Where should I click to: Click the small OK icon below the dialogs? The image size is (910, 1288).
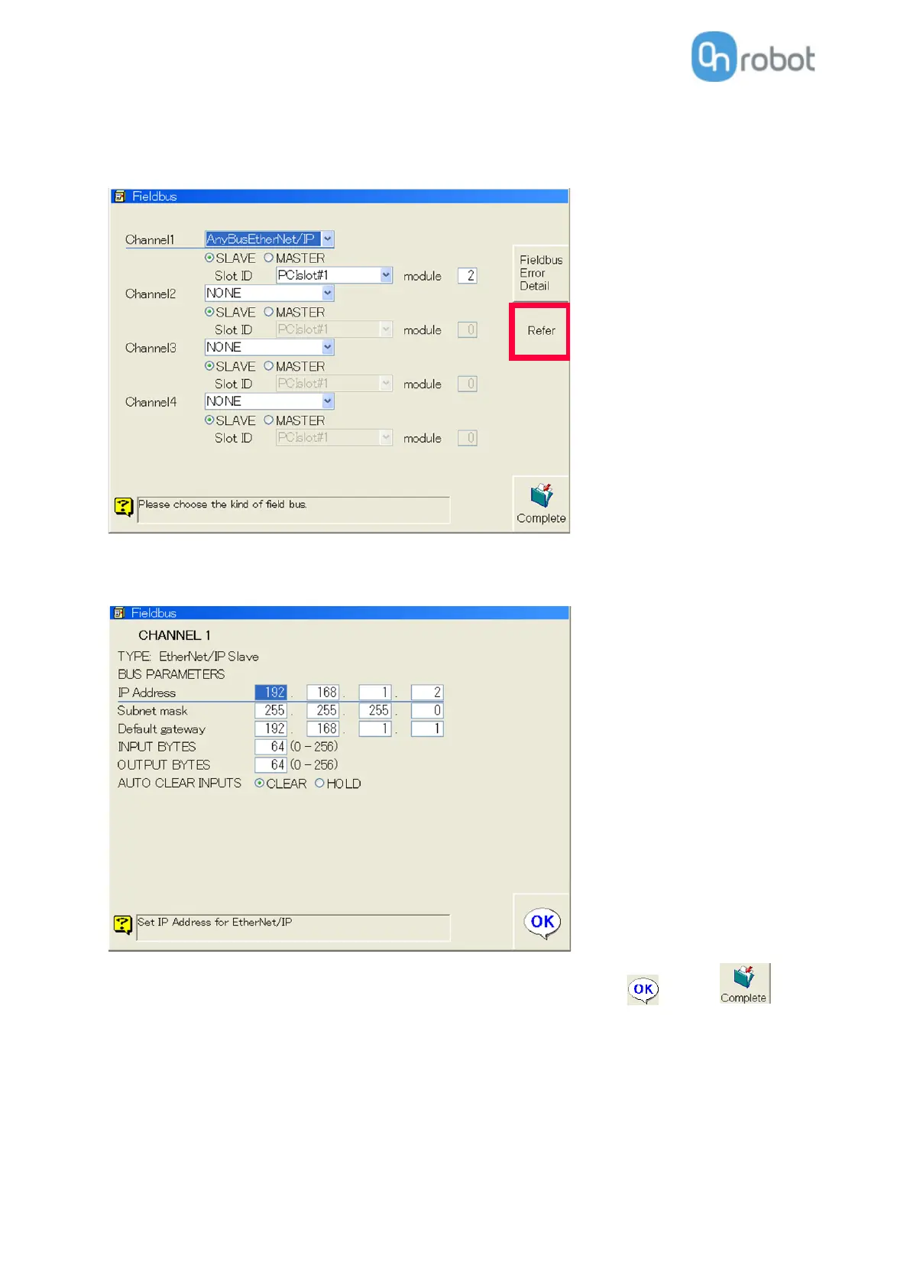click(x=643, y=990)
